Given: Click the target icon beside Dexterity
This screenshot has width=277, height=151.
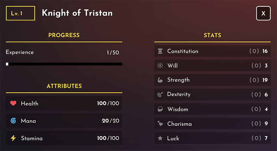Looking at the screenshot, I should pyautogui.click(x=160, y=95).
